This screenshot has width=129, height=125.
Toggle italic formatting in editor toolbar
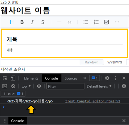(32, 22)
